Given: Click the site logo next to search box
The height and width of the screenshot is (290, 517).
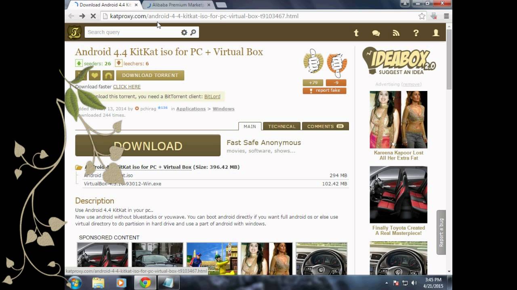Looking at the screenshot, I should pos(74,32).
